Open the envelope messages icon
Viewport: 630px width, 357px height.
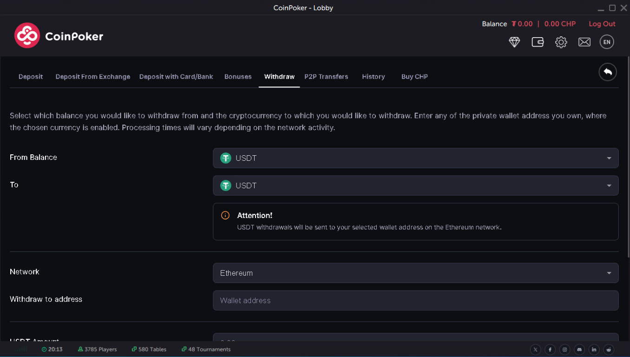[x=584, y=42]
